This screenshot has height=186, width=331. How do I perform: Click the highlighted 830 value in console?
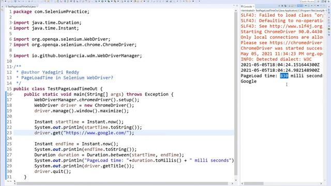[284, 76]
